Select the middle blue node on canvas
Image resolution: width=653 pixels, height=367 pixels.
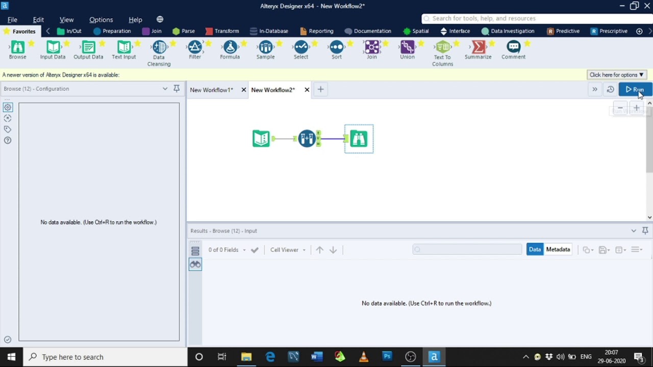coord(307,139)
